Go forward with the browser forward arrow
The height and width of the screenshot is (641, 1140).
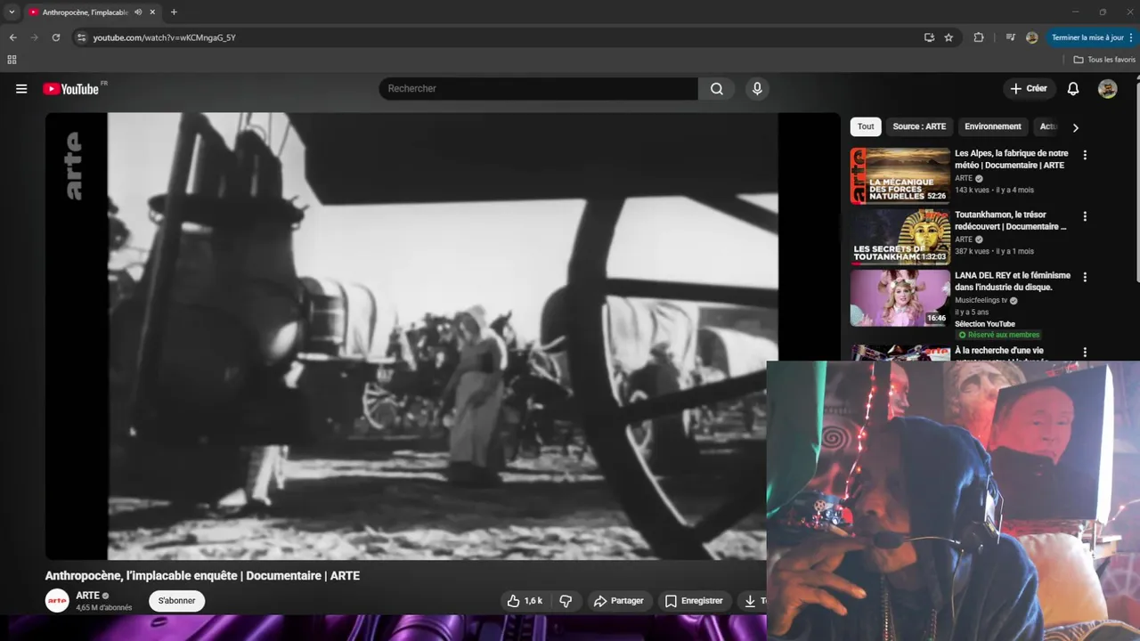[34, 37]
